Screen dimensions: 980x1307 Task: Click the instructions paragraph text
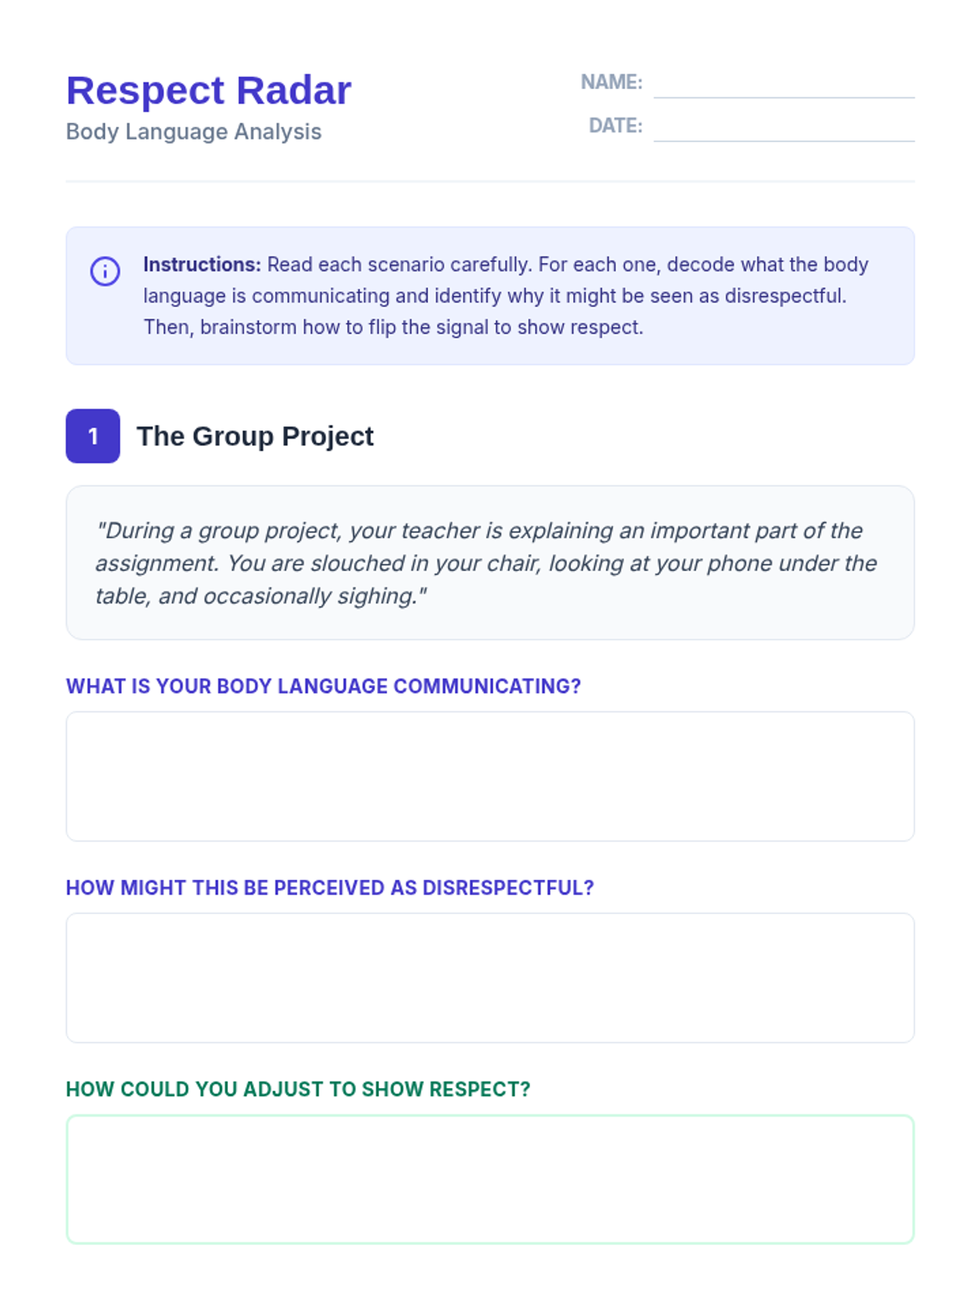[x=506, y=296]
